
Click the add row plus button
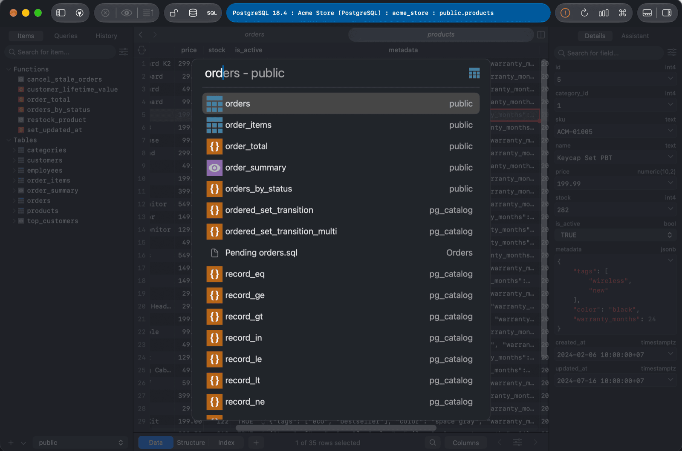tap(256, 442)
